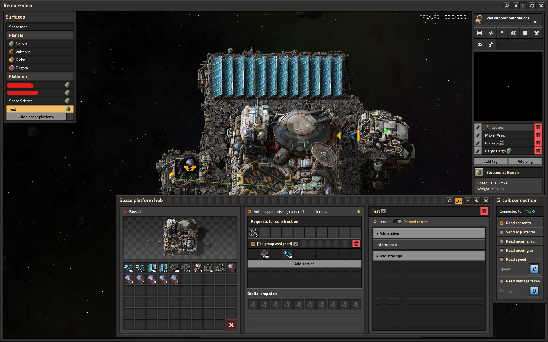Screen dimensions: 548x342
Task: Uncheck Auto request missing construction materials
Action: 249,212
